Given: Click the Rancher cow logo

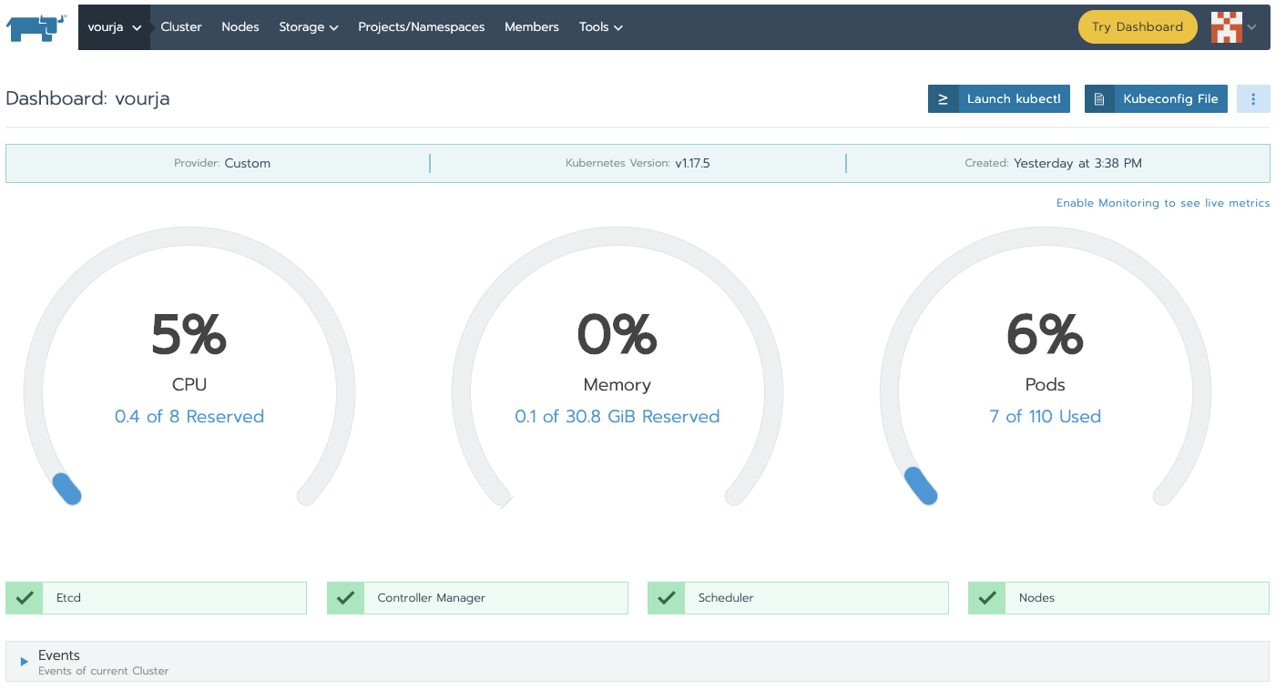Looking at the screenshot, I should pyautogui.click(x=36, y=27).
